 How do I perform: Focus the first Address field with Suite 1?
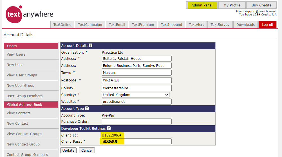tap(137, 58)
